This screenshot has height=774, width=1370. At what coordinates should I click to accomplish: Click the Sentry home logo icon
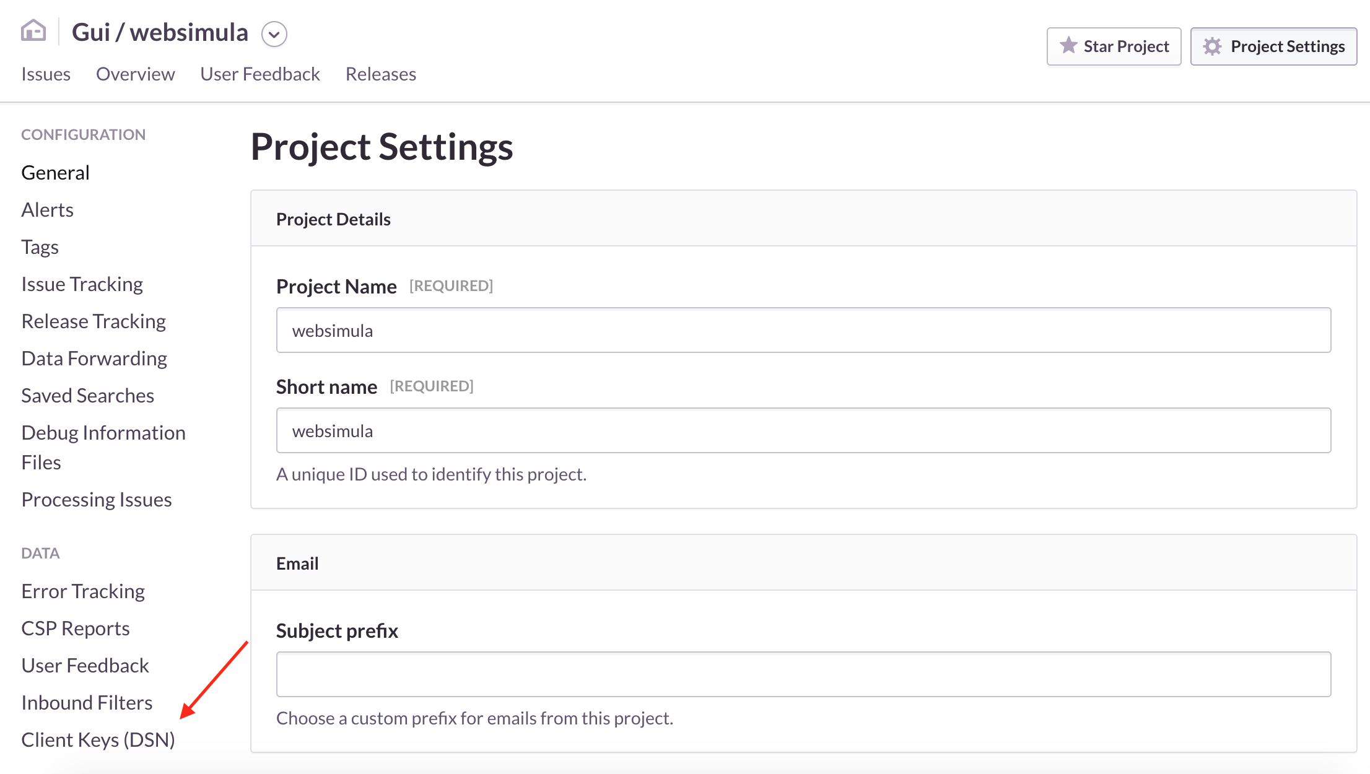coord(33,31)
